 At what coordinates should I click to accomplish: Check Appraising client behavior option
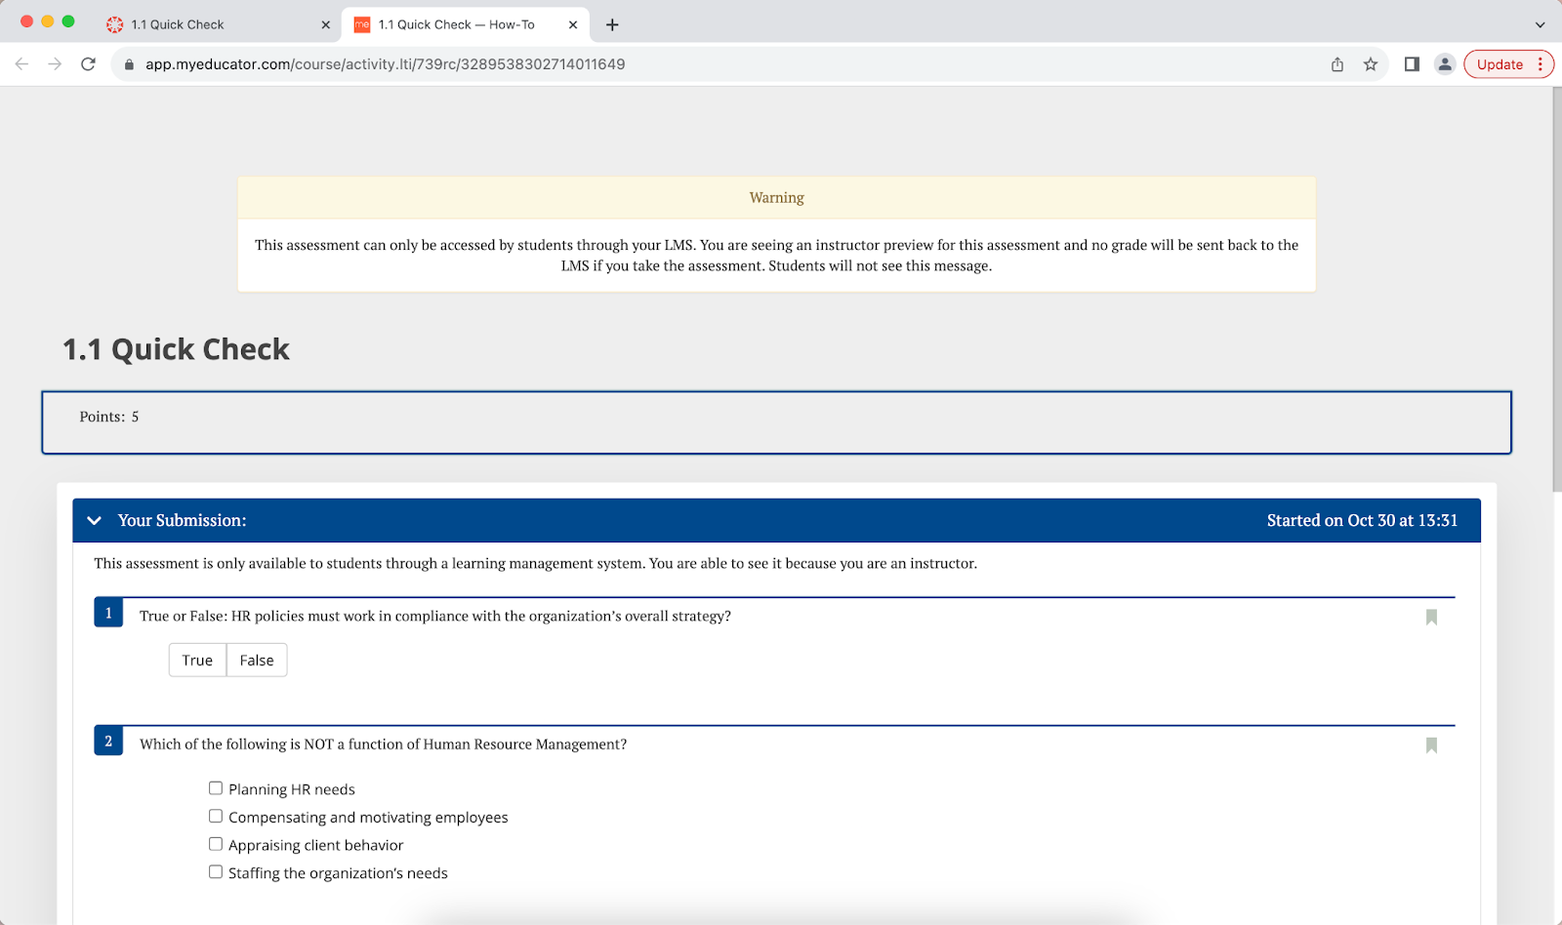pyautogui.click(x=216, y=844)
